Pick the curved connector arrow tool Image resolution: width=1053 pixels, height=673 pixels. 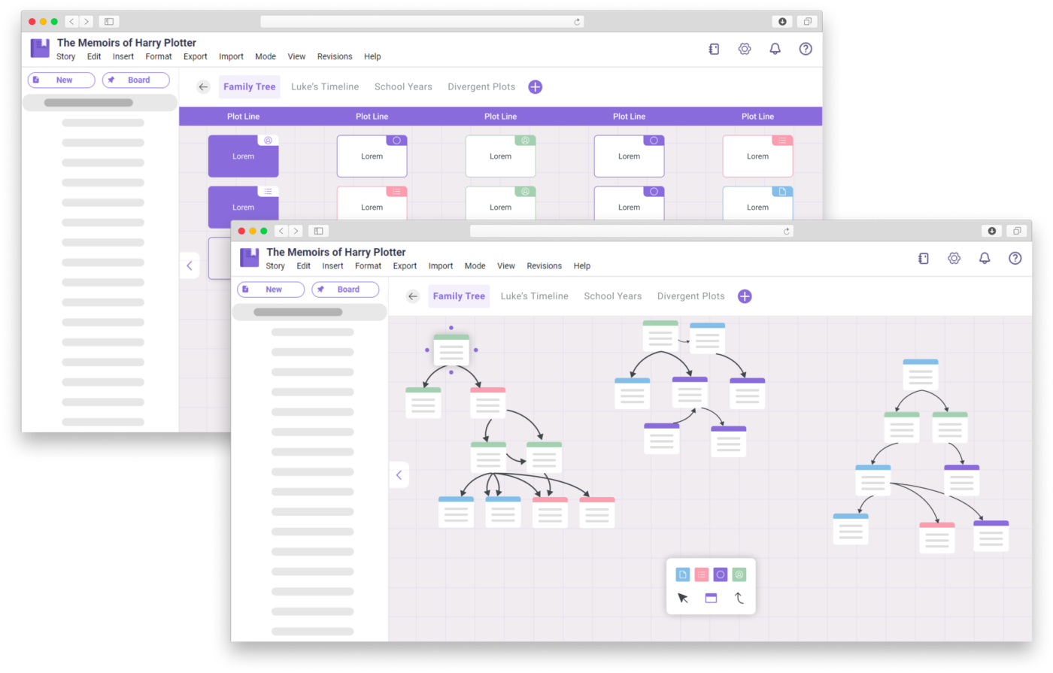[x=739, y=599]
